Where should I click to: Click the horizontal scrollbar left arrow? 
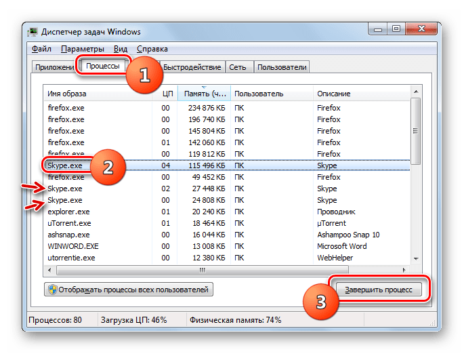coord(49,270)
